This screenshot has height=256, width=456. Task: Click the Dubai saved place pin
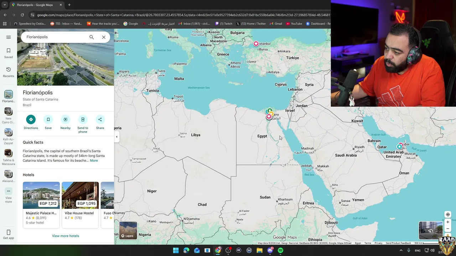click(400, 146)
